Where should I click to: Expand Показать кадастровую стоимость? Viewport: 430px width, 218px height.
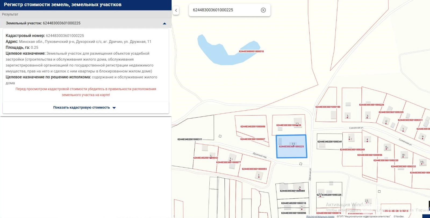81,107
